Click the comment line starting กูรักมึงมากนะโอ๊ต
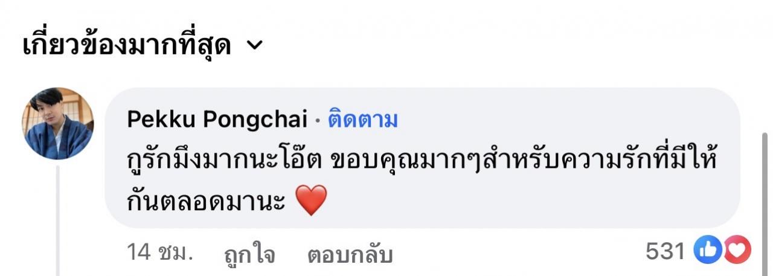The height and width of the screenshot is (276, 773). [422, 162]
